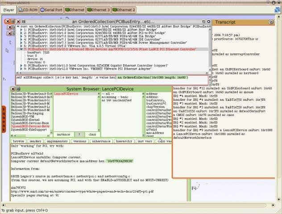Click the implementors button
Viewport: 282px width, 214px height.
pyautogui.click(x=57, y=141)
